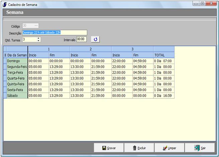219x157 pixels.
Task: Select the Domingo row header
Action: pos(5,61)
